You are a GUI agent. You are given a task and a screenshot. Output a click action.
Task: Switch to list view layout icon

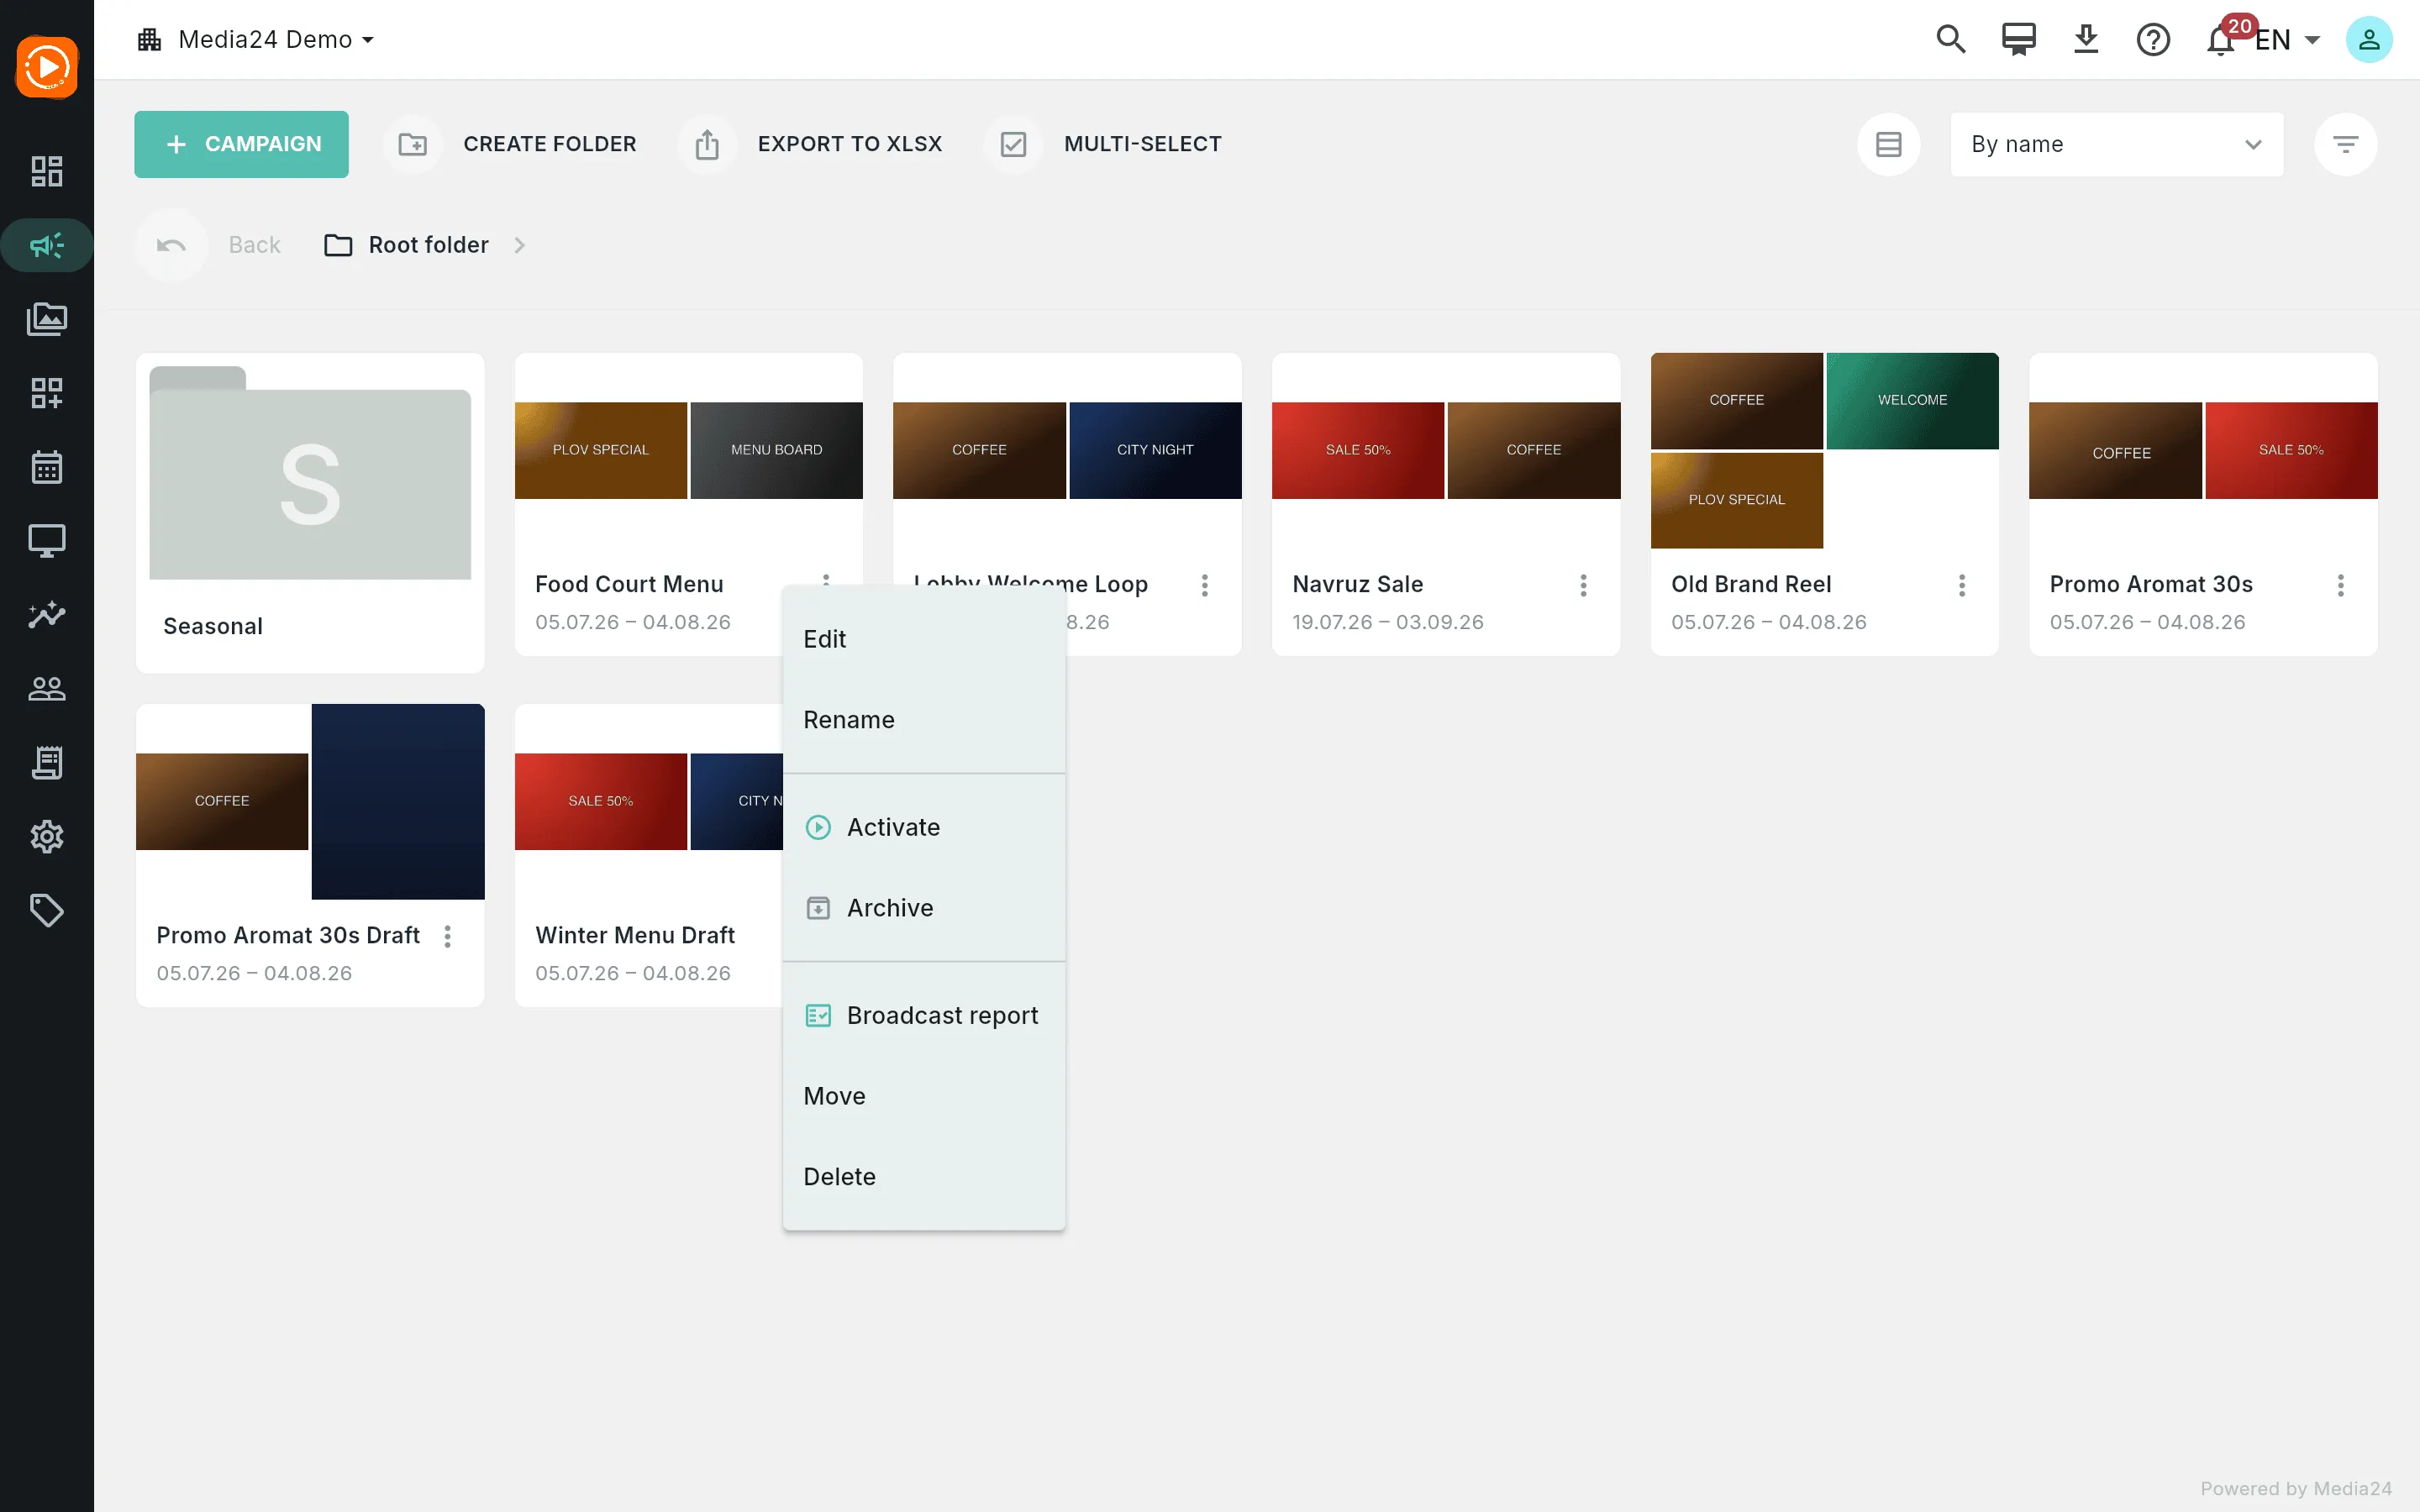coord(1889,144)
